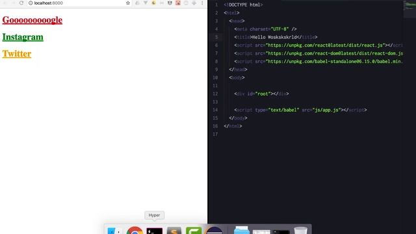Viewport: 416px width, 234px height.
Task: Click the babel-standalone URL on line 8
Action: pos(334,62)
